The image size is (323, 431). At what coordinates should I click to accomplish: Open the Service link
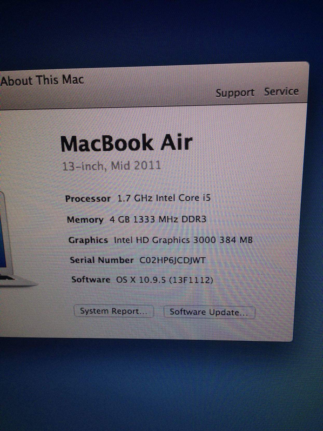[281, 91]
